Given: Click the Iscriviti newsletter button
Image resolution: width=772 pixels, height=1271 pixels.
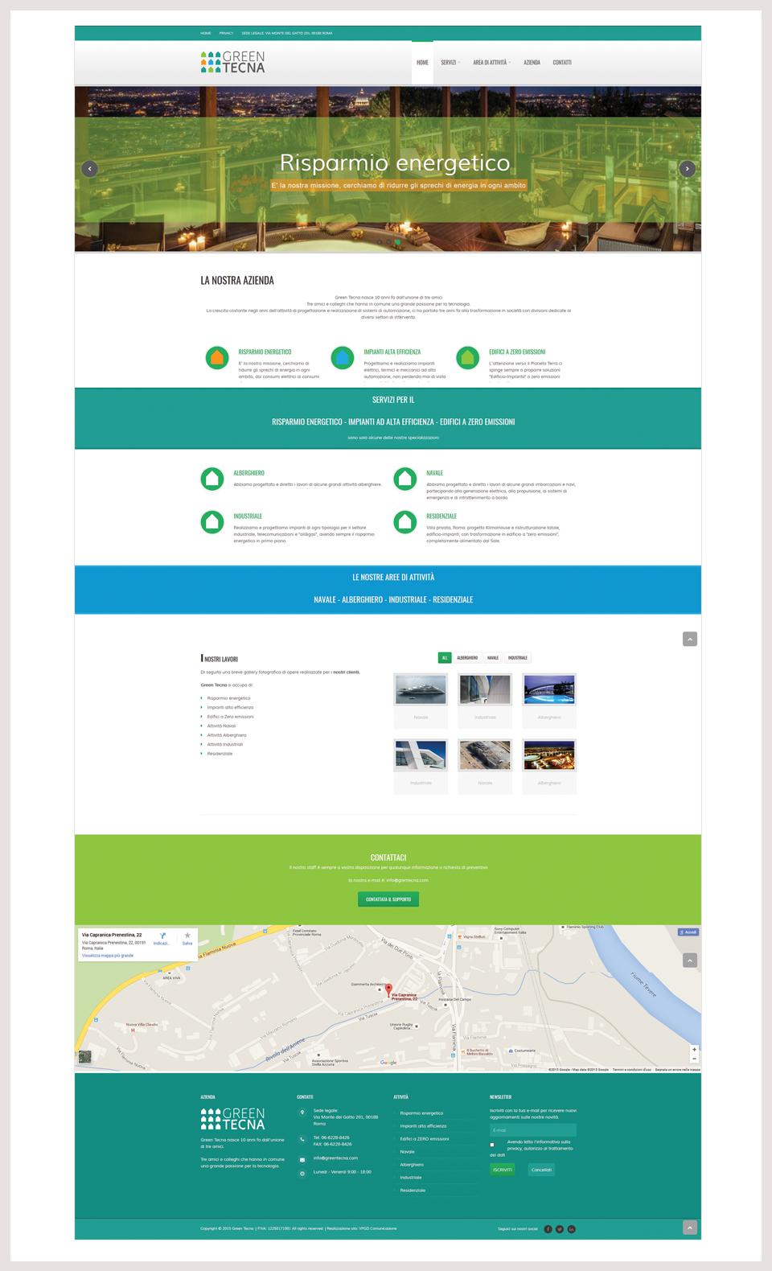Looking at the screenshot, I should tap(502, 1170).
